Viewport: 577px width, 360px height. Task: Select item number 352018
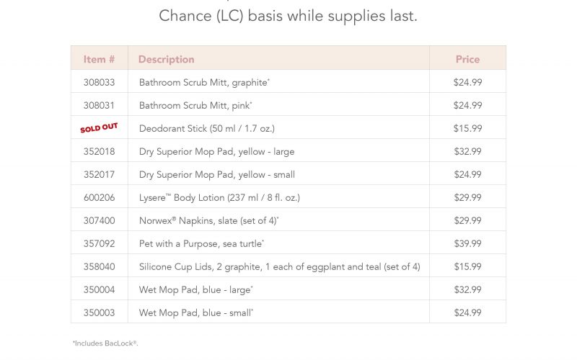(99, 151)
